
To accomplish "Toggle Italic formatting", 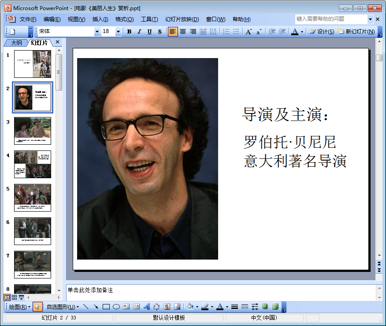I will click(x=139, y=32).
